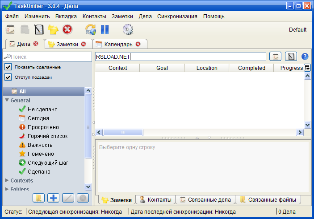Click the horizontal scrollbar right arrow
Viewport: 314px width, 219px height.
[300, 132]
